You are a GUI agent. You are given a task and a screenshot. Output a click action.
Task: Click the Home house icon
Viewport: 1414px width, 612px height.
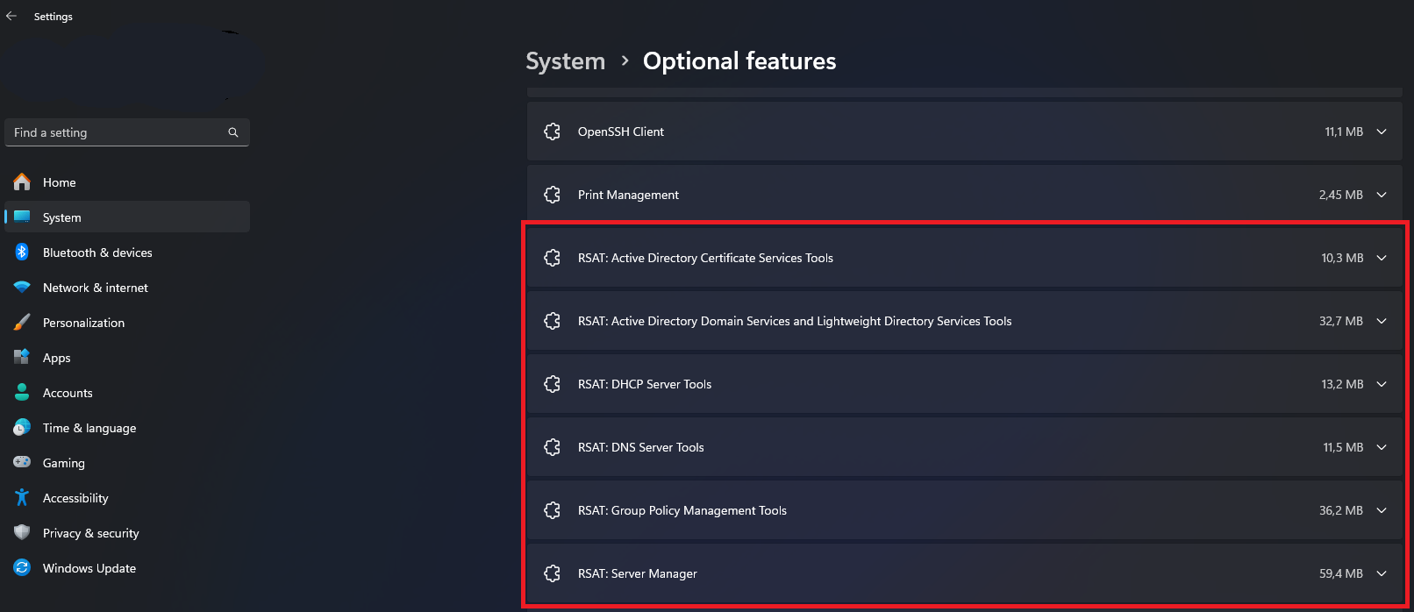(x=22, y=181)
